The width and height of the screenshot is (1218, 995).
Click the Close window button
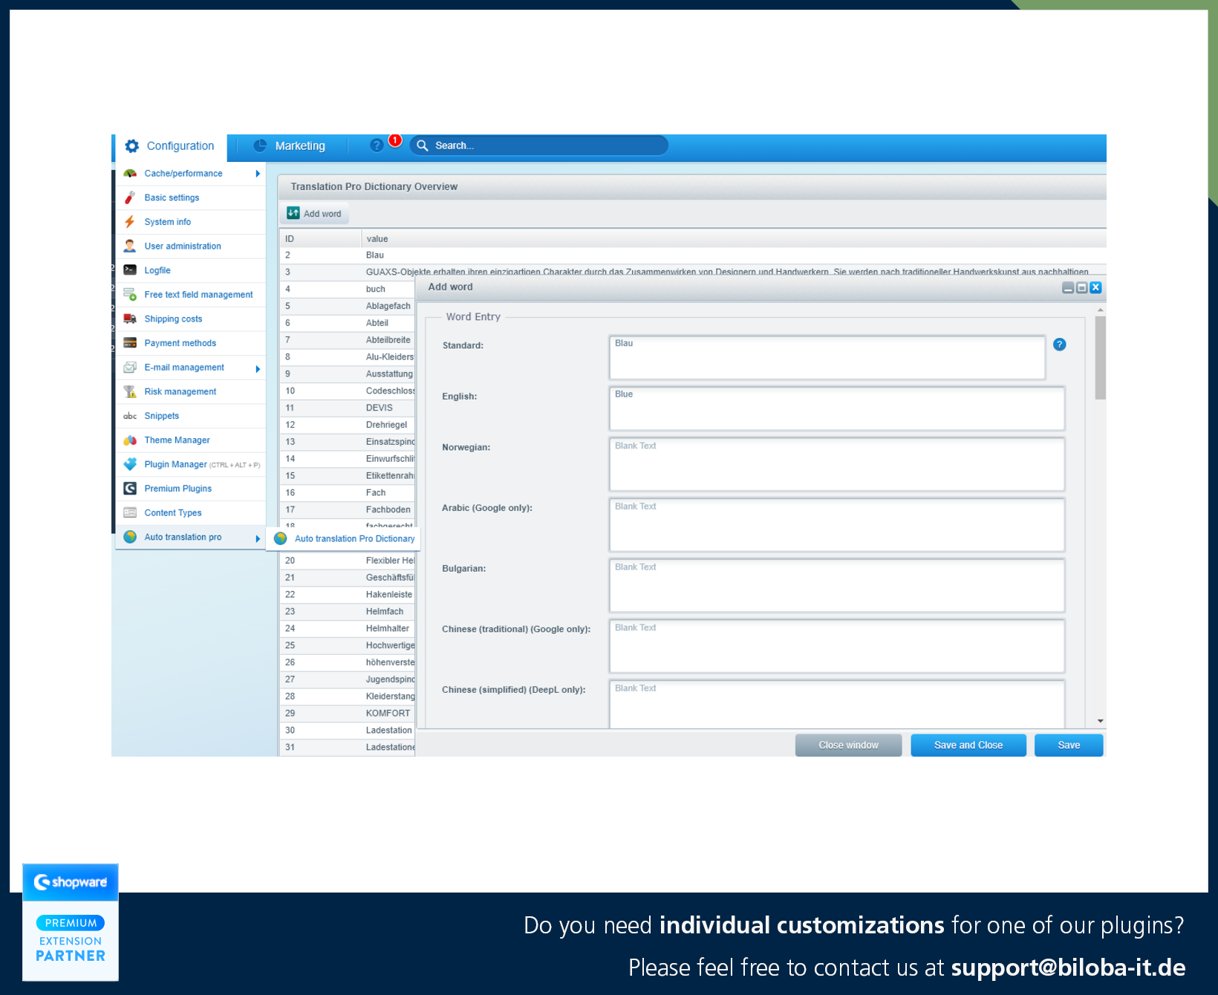[x=848, y=745]
